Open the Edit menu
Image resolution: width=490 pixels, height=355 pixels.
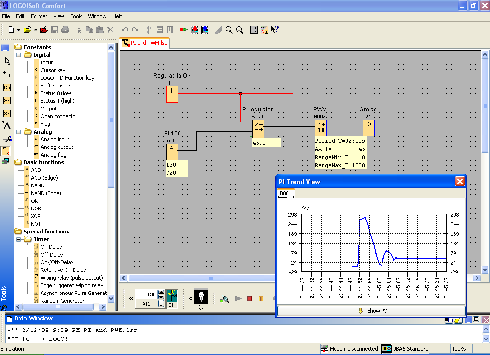(x=20, y=16)
